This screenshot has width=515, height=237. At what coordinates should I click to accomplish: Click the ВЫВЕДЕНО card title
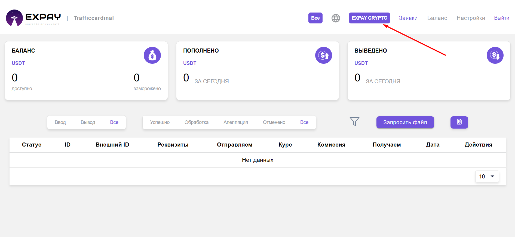click(x=370, y=51)
